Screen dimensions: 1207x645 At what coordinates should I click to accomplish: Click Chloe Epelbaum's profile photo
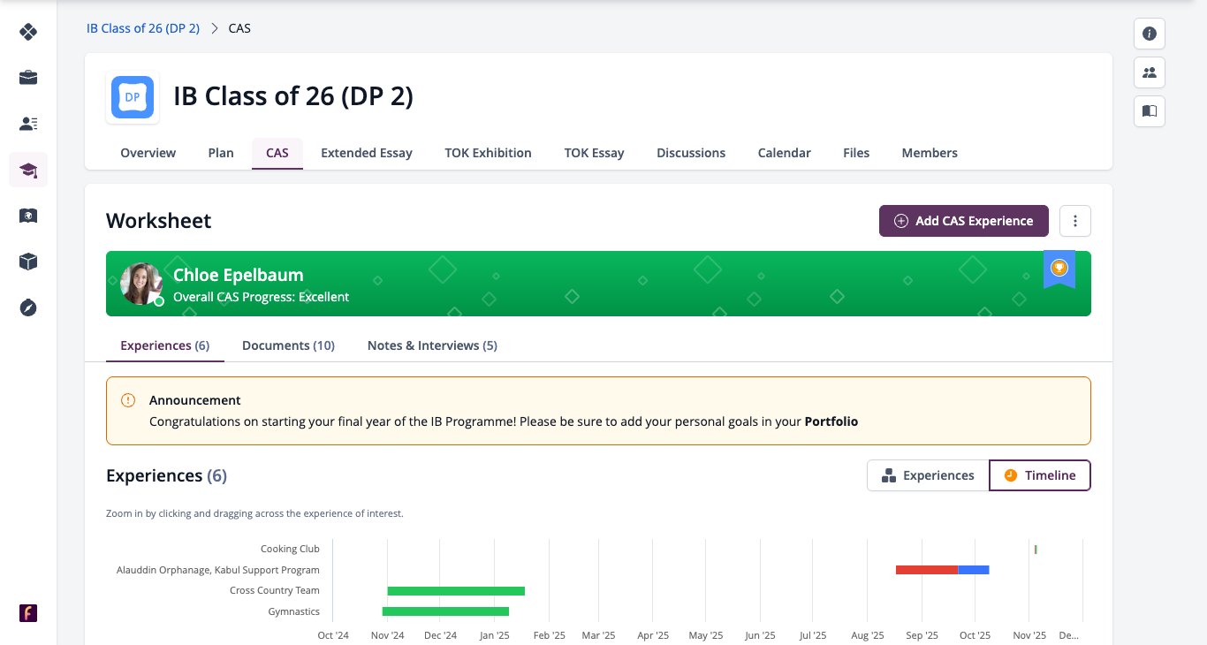(x=141, y=284)
